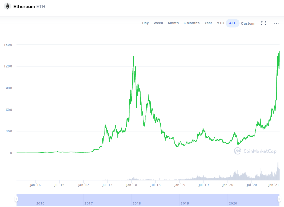Viewport: 284px width, 207px height.
Task: Click the 900 y-axis label
Action: pos(9,88)
